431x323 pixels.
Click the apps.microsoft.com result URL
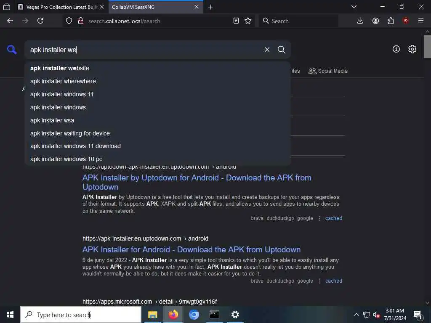pyautogui.click(x=150, y=302)
